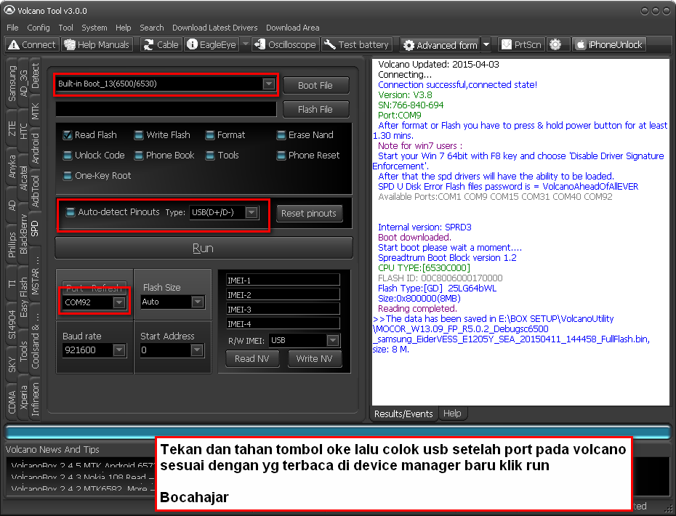Open the Download Area menu

(293, 28)
